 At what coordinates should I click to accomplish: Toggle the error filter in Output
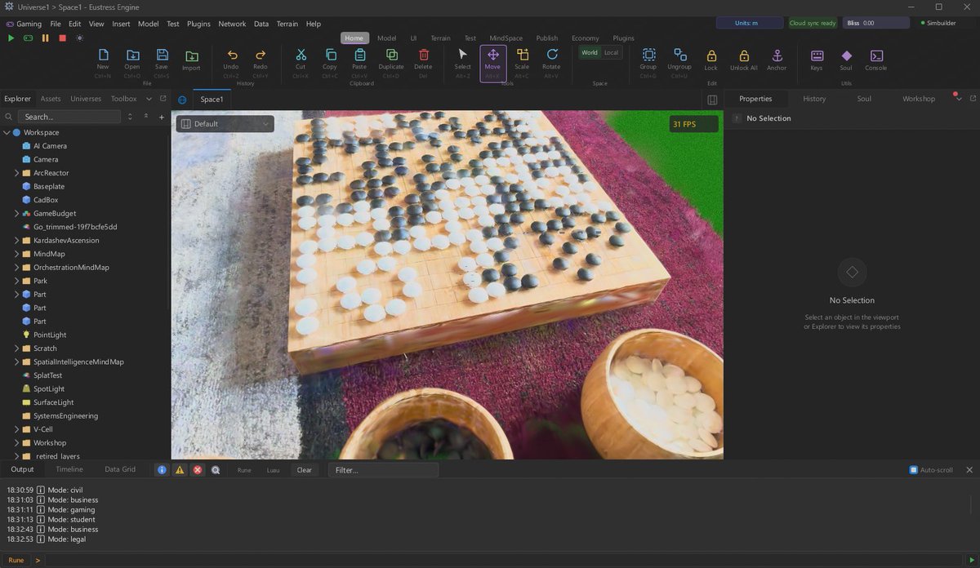pyautogui.click(x=198, y=470)
